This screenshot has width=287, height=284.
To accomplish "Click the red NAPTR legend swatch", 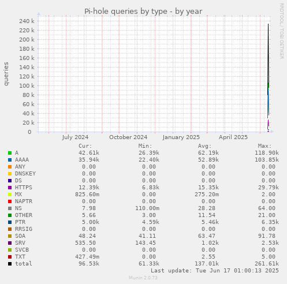I will tap(10, 201).
